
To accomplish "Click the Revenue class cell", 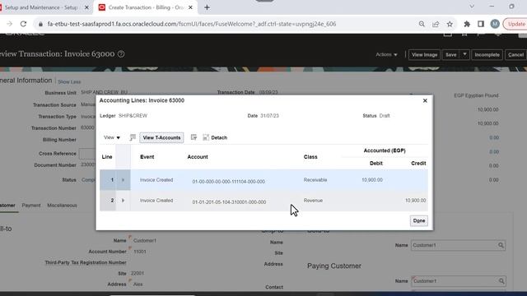I will click(313, 201).
